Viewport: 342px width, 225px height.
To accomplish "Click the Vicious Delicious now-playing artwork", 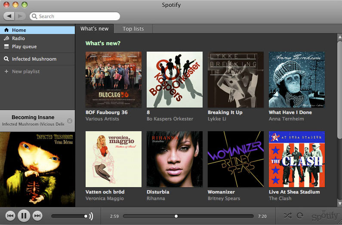I will pos(37,170).
